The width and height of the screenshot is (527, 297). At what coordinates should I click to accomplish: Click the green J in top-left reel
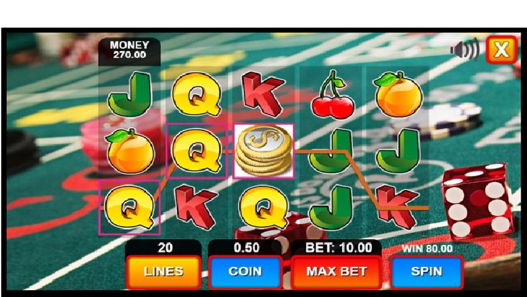click(x=131, y=94)
